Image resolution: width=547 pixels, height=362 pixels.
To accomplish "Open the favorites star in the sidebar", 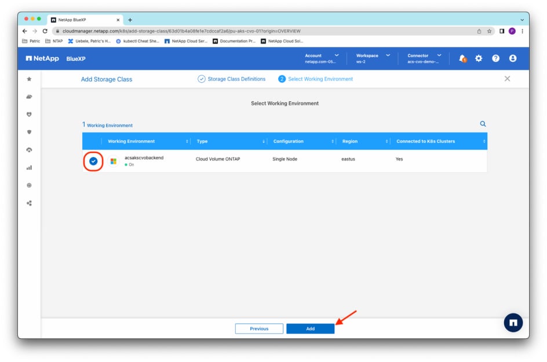I will [x=30, y=79].
